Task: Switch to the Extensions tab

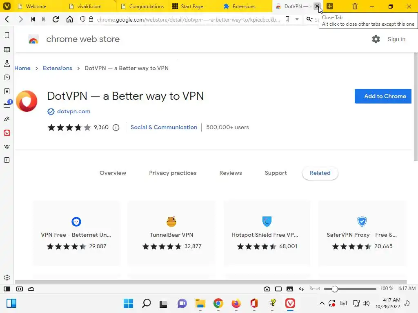Action: tap(244, 6)
